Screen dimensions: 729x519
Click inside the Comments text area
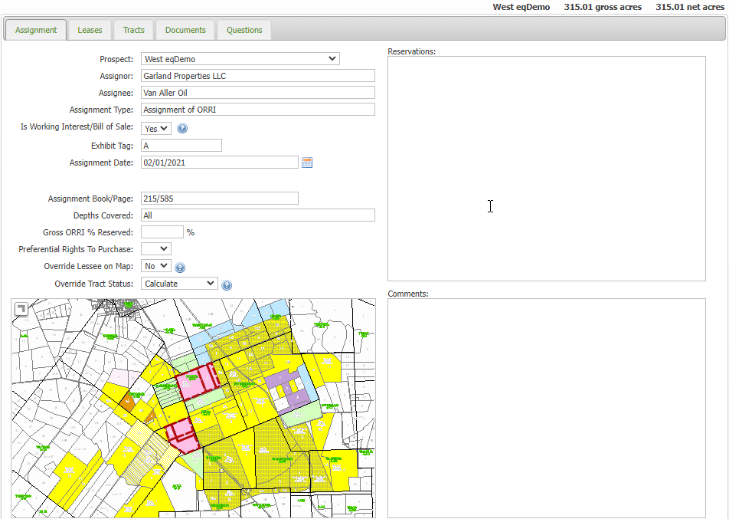(x=546, y=408)
